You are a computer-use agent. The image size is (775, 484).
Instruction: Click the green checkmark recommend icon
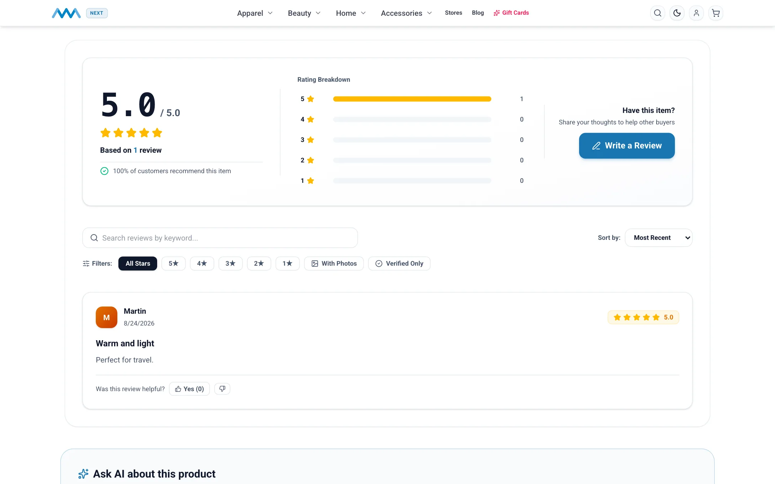[x=104, y=171]
